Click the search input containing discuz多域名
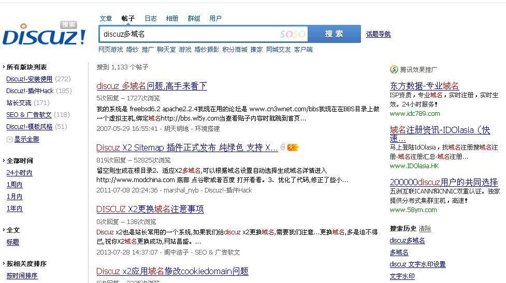Viewport: 506px width, 283px height. click(x=204, y=34)
